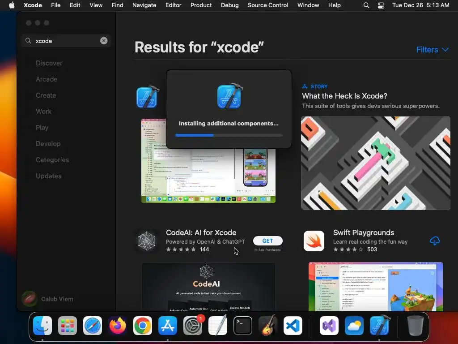Open Calub Viem account profile
This screenshot has width=458, height=344.
[x=48, y=299]
